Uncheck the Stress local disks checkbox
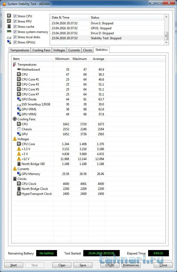This screenshot has height=272, width=177. [x=15, y=37]
